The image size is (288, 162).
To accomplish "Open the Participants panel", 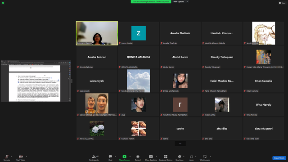I will (94, 157).
